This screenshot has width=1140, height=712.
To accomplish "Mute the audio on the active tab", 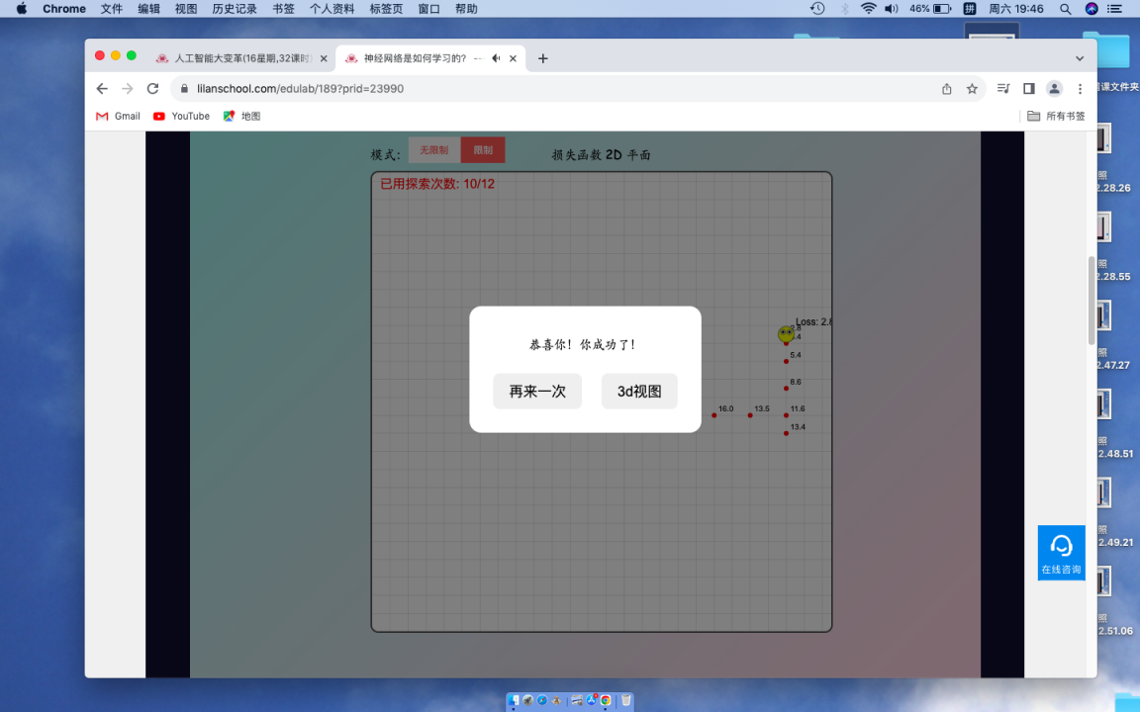I will tap(496, 58).
